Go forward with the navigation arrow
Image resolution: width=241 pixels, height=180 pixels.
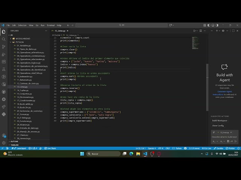coord(72,25)
